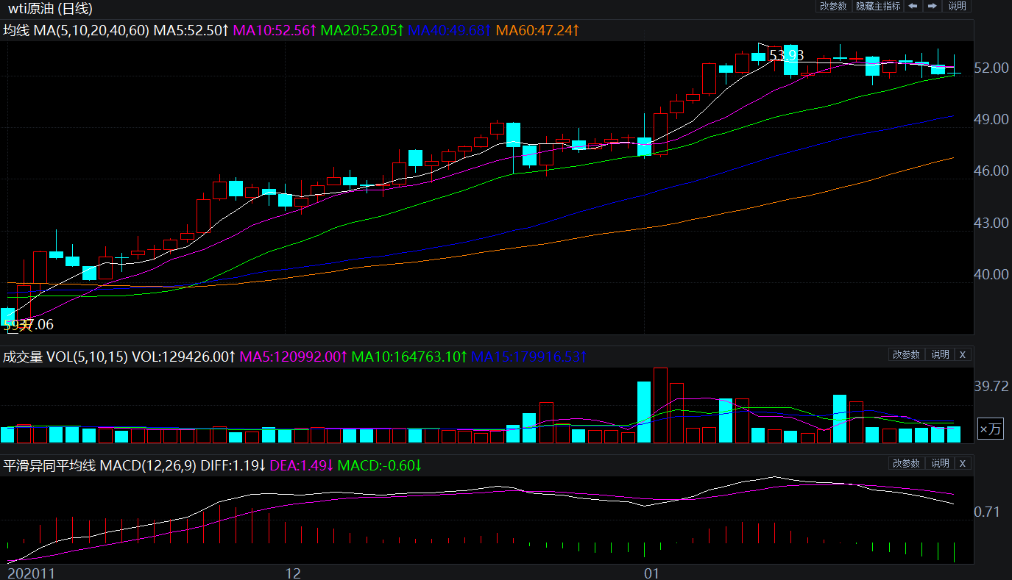
Task: Click the tallest red volume bar
Action: click(660, 405)
